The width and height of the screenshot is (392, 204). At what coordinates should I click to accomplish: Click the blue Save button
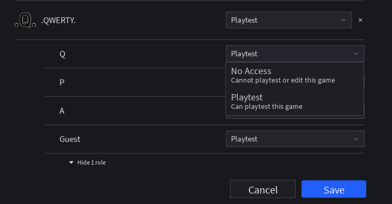[334, 189]
